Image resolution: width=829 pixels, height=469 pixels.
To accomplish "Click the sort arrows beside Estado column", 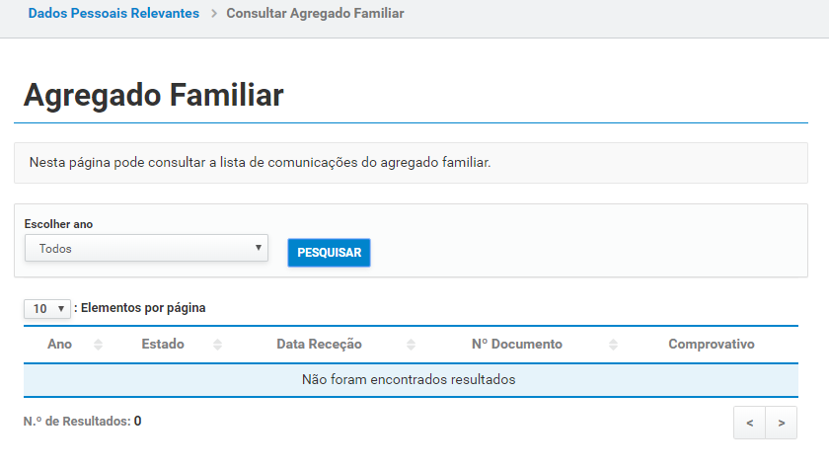I will tap(217, 345).
